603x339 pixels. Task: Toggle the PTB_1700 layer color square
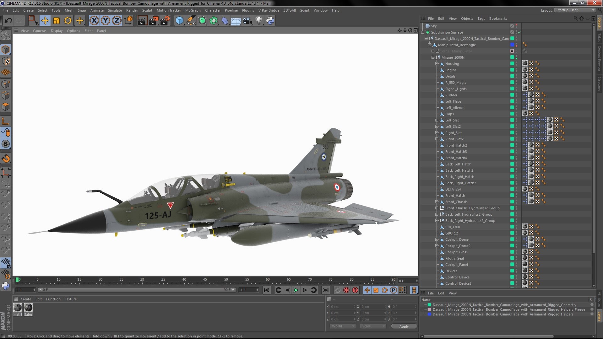coord(512,227)
